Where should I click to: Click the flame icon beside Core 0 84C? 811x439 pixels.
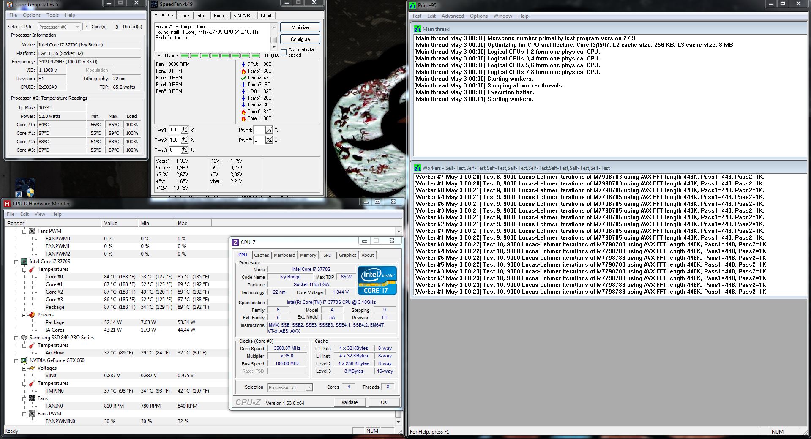243,112
